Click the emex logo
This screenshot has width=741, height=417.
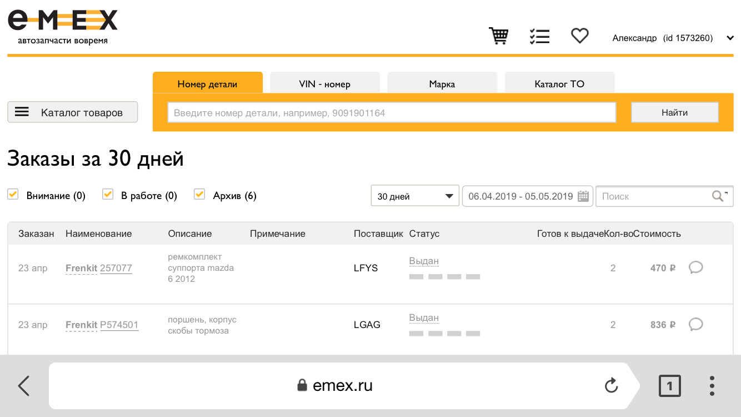[62, 27]
